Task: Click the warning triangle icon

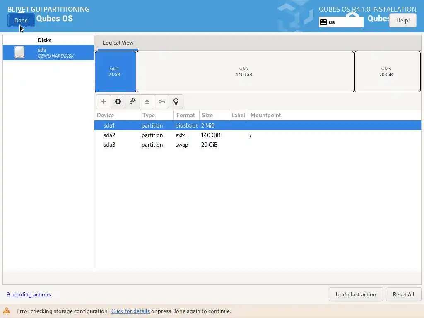Action: [x=7, y=311]
